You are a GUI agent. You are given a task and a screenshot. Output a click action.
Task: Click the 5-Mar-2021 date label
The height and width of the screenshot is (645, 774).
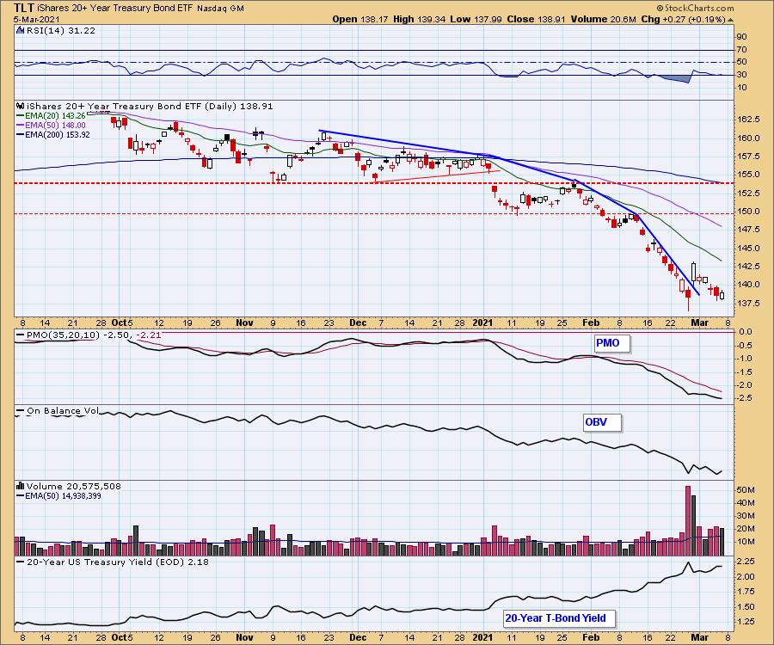coord(36,20)
